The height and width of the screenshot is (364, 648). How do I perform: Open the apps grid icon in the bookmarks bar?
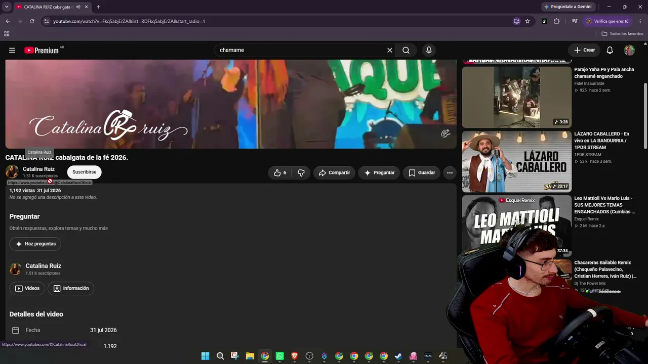click(7, 34)
